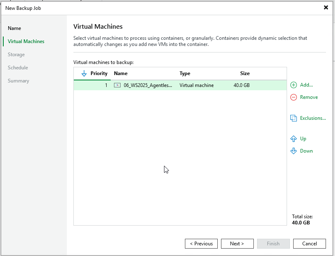Switch to the Storage step
Viewport: 335px width, 256px height.
(16, 55)
